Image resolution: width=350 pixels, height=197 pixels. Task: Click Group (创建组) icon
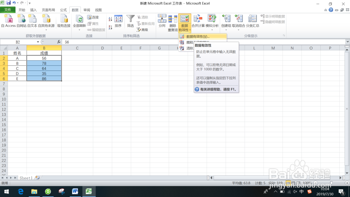[226, 22]
